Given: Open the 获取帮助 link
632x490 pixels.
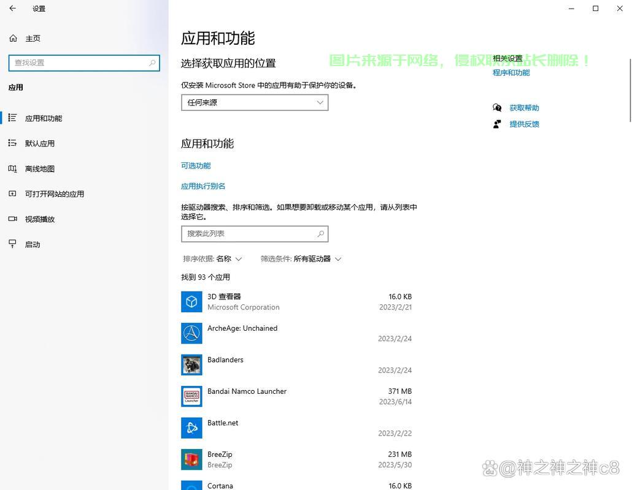Looking at the screenshot, I should [x=524, y=108].
